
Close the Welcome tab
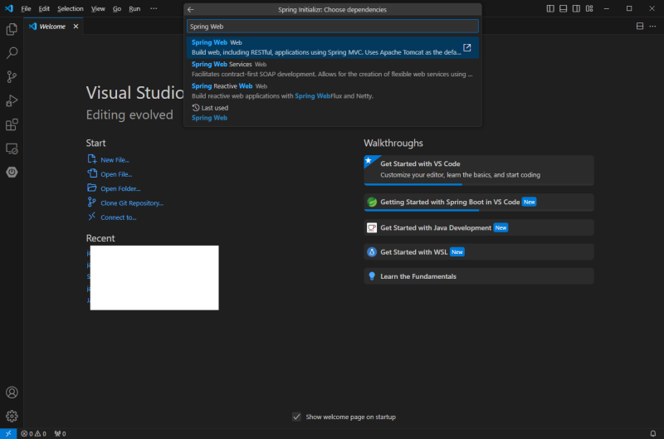[x=76, y=27]
